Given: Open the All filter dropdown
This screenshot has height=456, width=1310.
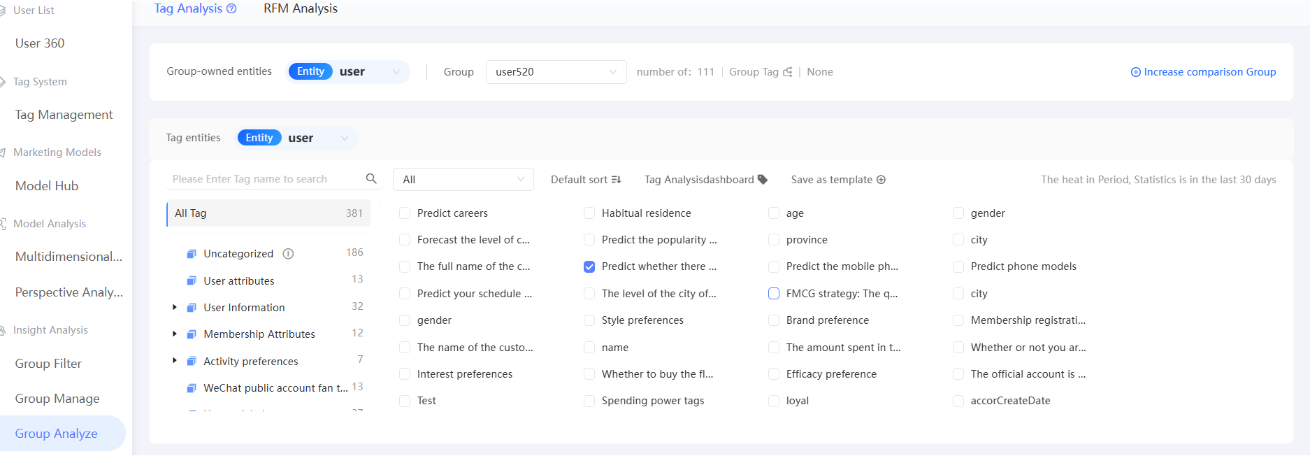Looking at the screenshot, I should pyautogui.click(x=463, y=180).
